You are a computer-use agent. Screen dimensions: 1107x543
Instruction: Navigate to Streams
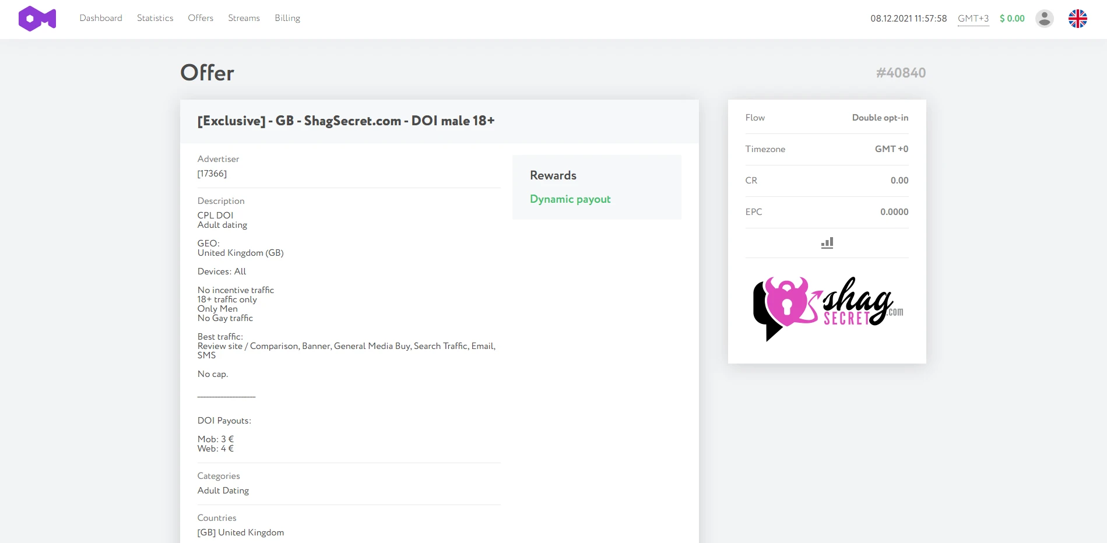244,18
